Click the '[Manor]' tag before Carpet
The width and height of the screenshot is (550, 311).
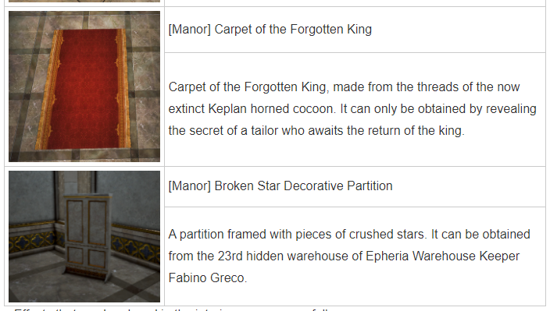tap(189, 29)
